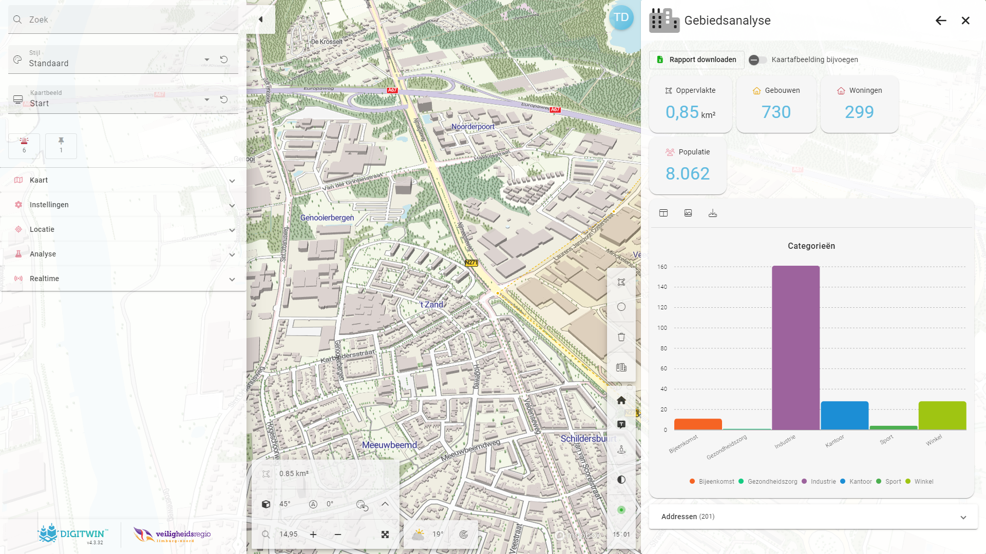This screenshot has width=986, height=554.
Task: Click the 3D cube tilt icon
Action: click(266, 504)
